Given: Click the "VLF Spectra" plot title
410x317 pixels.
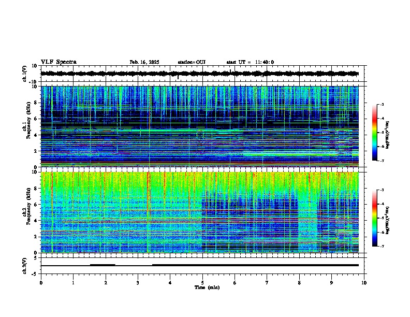Looking at the screenshot, I should pyautogui.click(x=58, y=62).
